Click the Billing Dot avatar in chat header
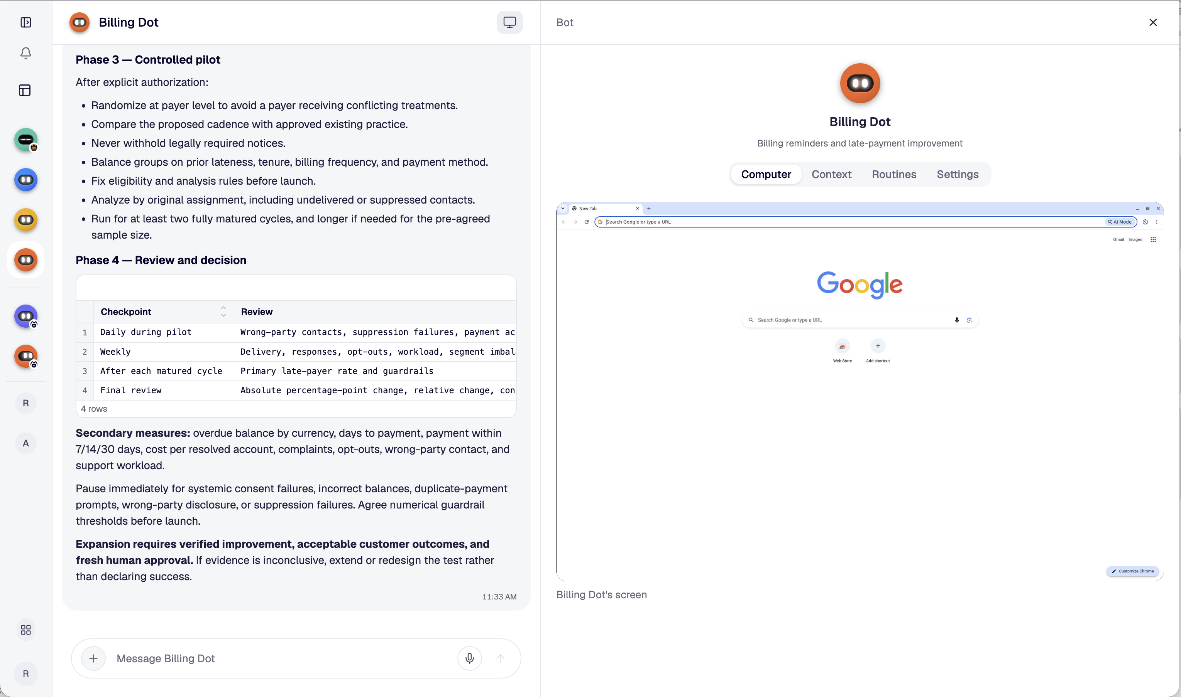 [x=80, y=22]
